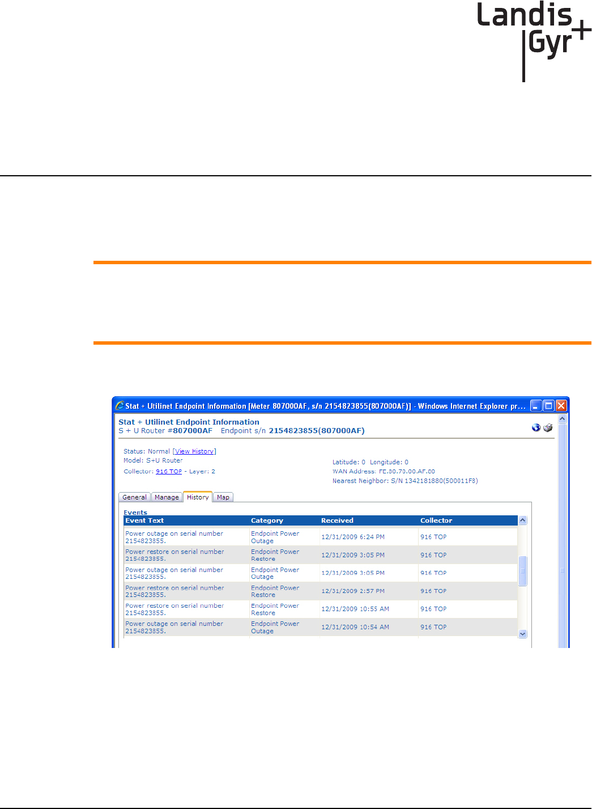Close the Internet Explorer window
Screen dimensions: 592x809
point(561,405)
